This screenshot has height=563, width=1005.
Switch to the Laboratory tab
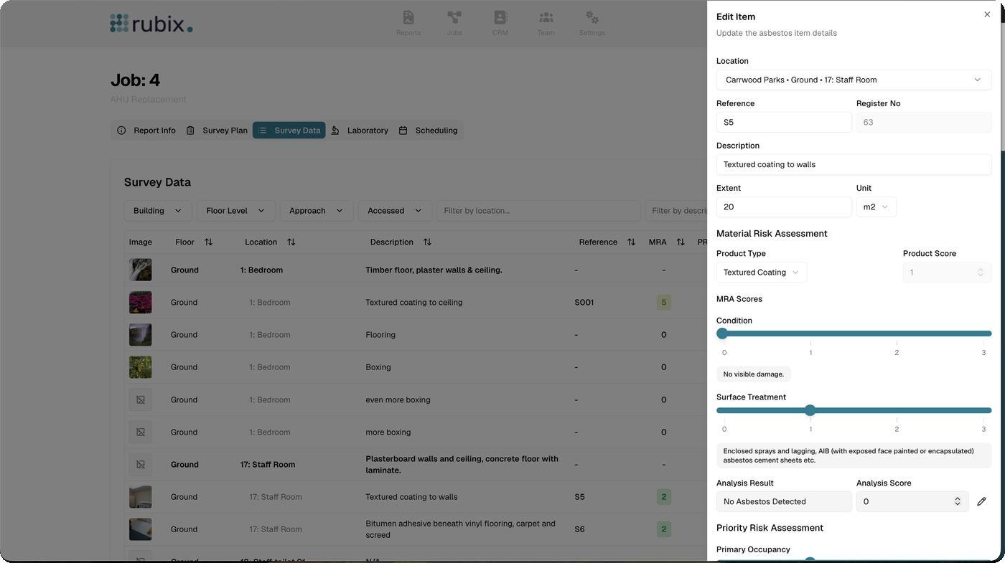(x=360, y=131)
